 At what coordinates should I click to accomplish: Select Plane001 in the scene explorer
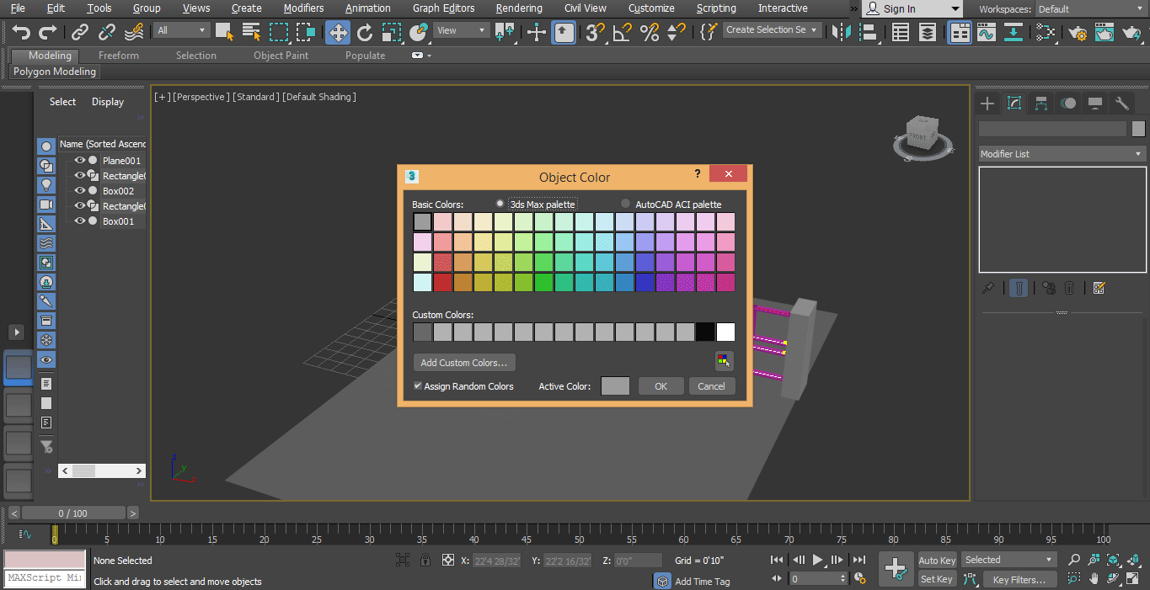pos(120,161)
